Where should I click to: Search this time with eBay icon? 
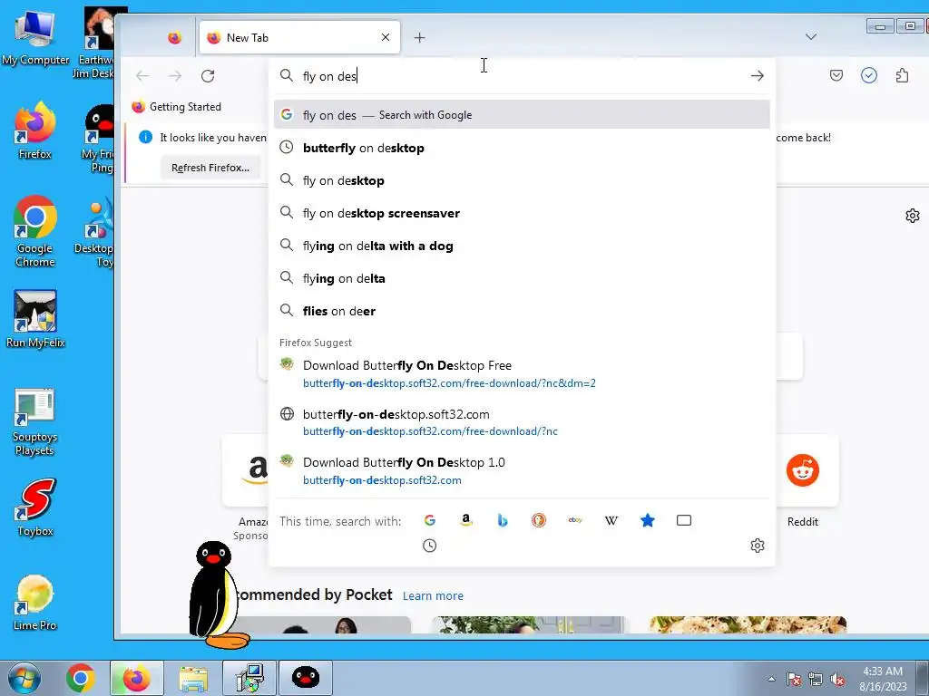pos(575,520)
